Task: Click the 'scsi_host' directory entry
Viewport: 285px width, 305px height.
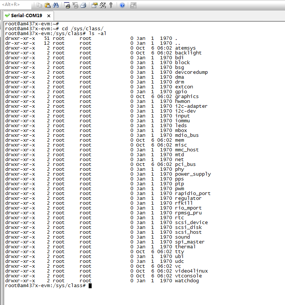Action: tap(188, 232)
